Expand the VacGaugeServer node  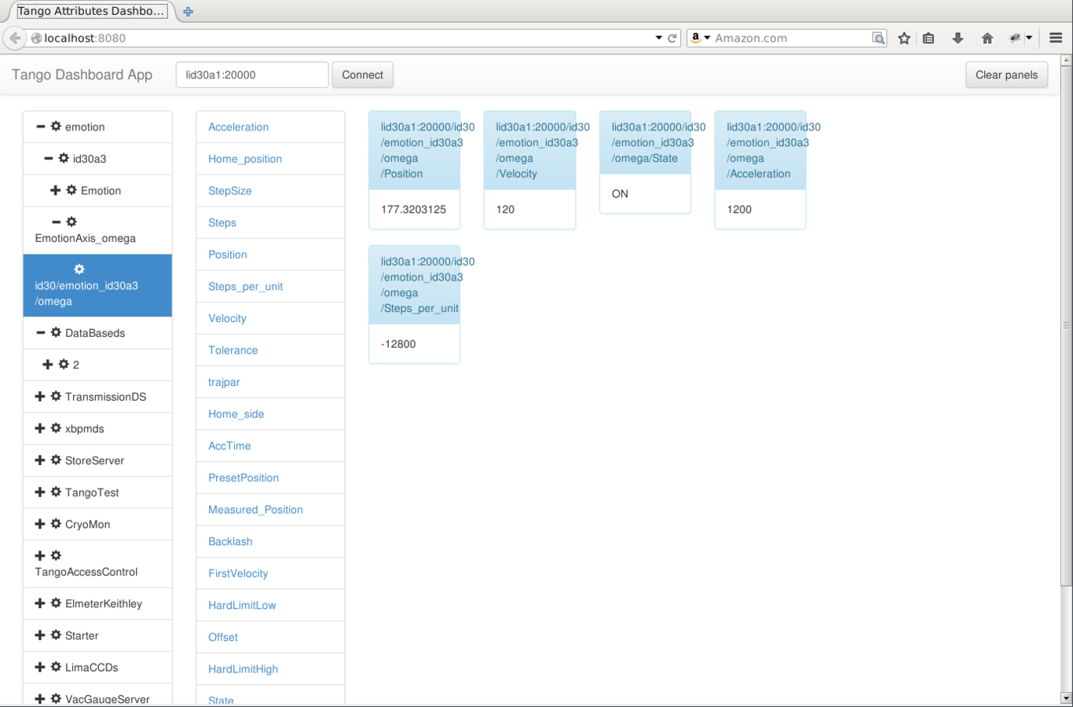click(40, 698)
